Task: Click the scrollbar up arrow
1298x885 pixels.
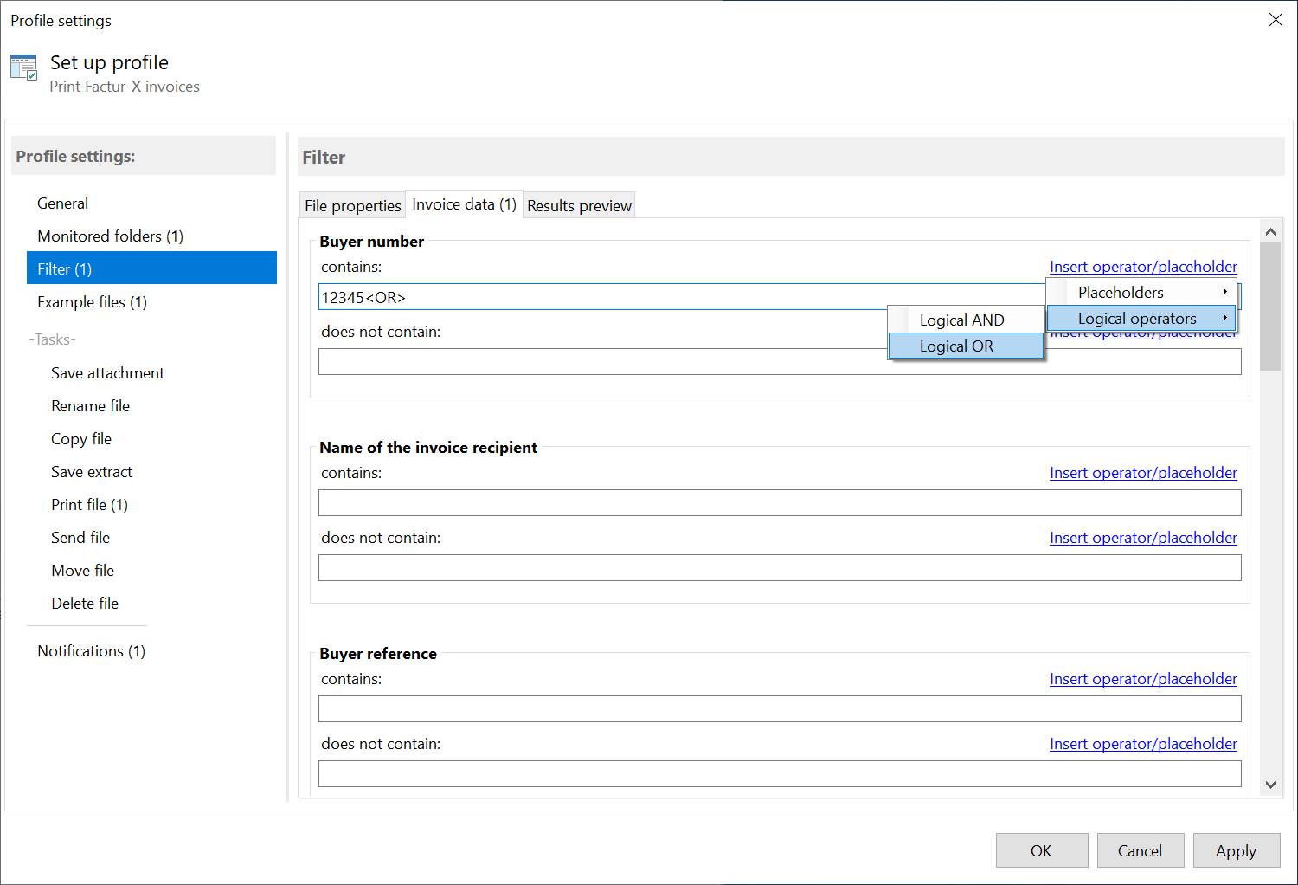Action: point(1270,231)
